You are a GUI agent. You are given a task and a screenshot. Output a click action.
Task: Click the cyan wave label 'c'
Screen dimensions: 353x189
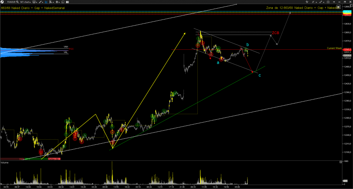[259, 75]
